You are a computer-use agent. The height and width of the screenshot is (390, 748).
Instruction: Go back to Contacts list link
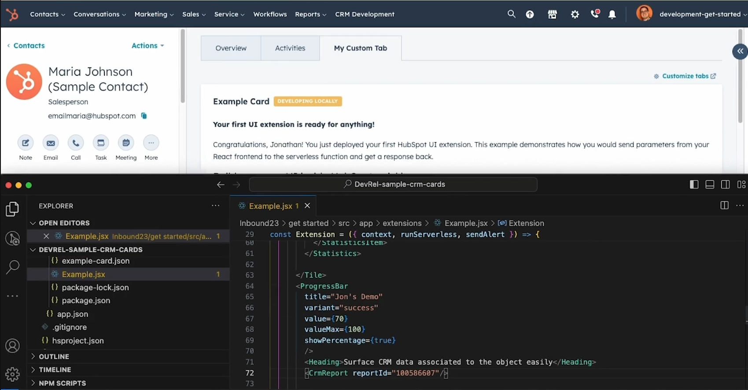click(26, 45)
